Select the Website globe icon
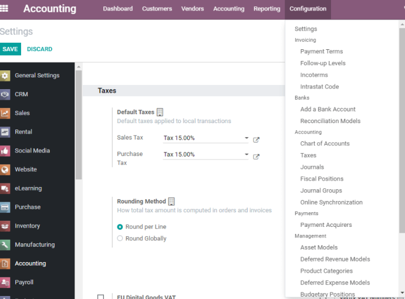 5,170
